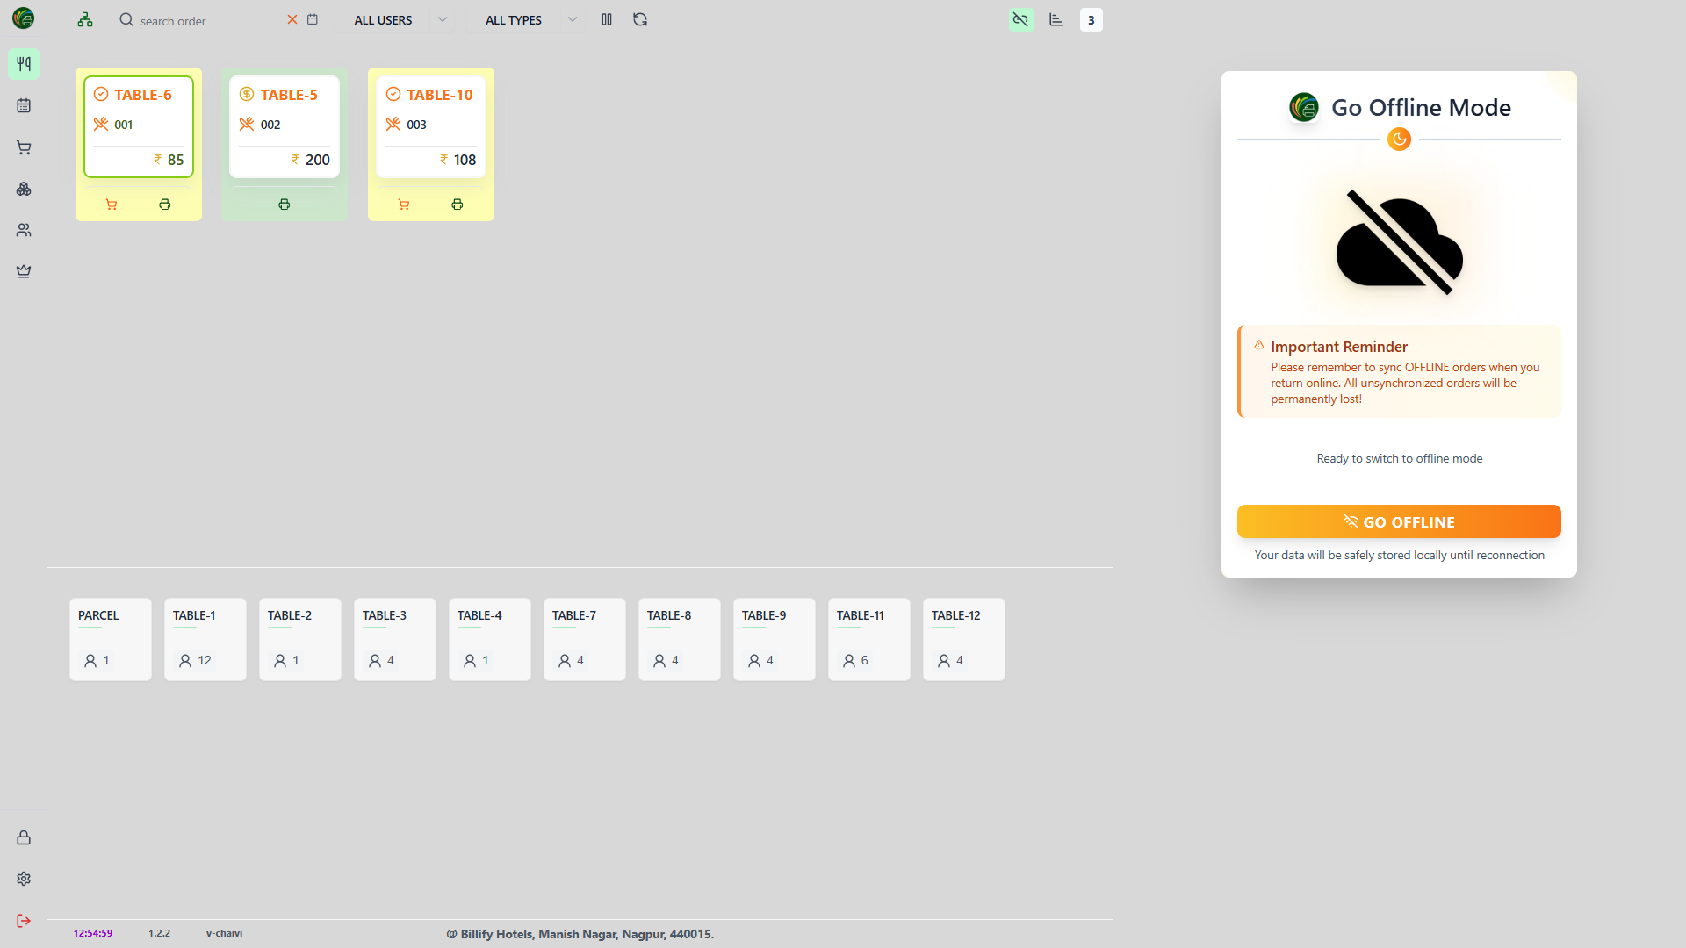Toggle the date calendar filter icon
Screen dimensions: 1686x948
(x=313, y=19)
